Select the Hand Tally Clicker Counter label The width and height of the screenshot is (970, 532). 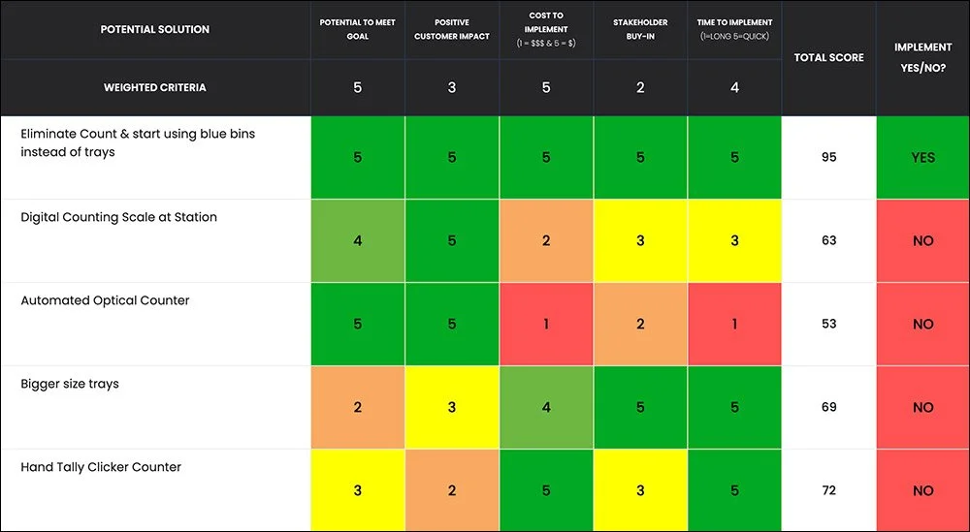click(101, 468)
